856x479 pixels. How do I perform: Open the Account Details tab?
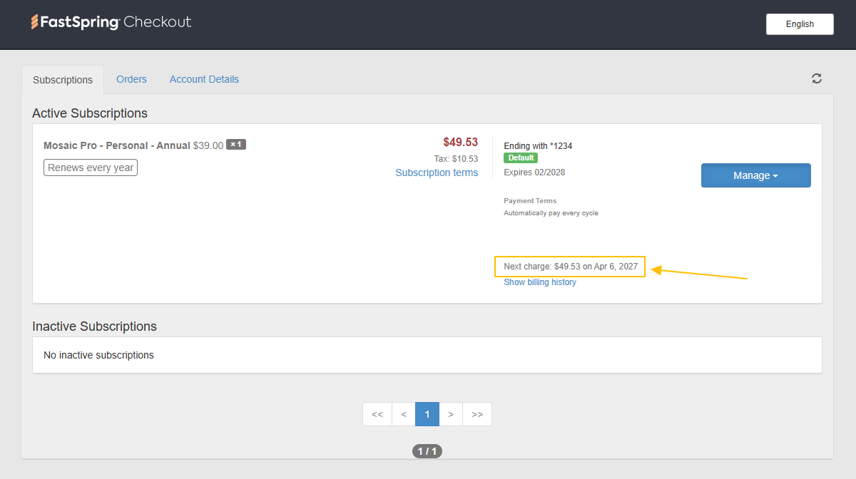pyautogui.click(x=204, y=79)
